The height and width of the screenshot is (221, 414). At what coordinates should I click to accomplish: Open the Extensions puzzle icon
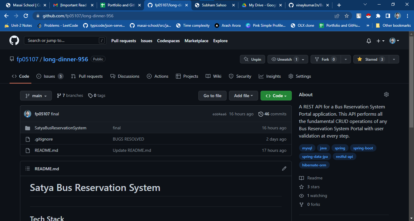pyautogui.click(x=378, y=16)
